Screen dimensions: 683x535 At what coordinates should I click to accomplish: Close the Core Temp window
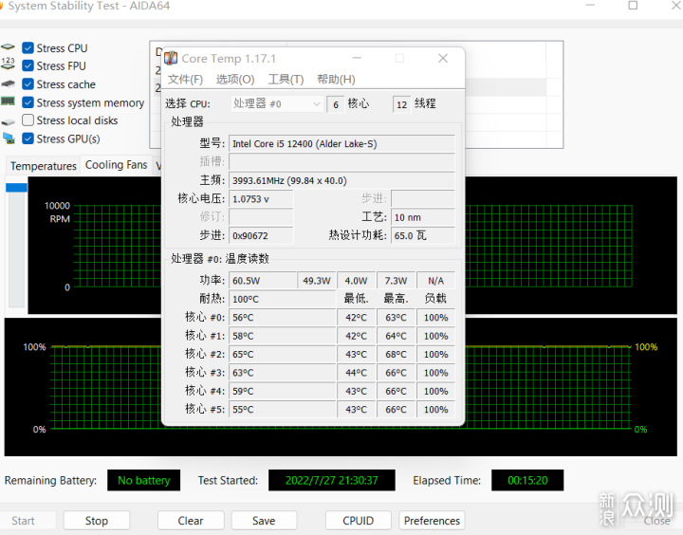click(x=443, y=58)
